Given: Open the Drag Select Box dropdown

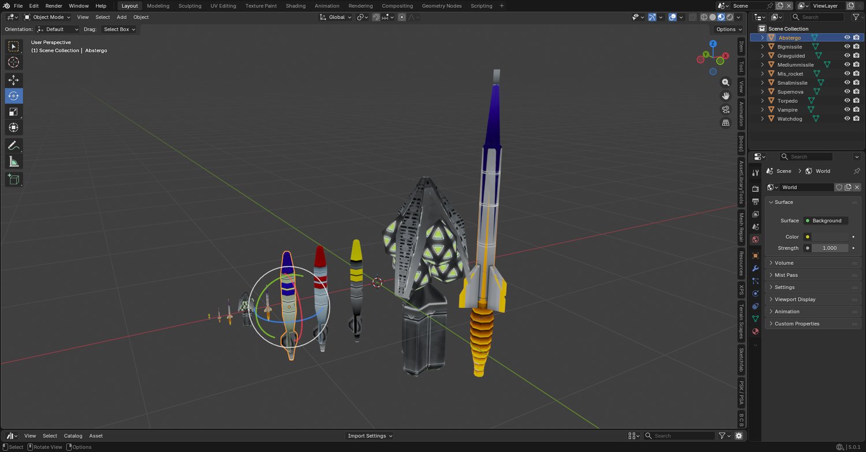Looking at the screenshot, I should [119, 29].
